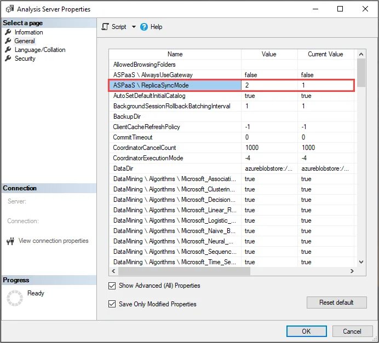Click the vertical scrollbar down arrow
The image size is (379, 343).
click(x=361, y=262)
